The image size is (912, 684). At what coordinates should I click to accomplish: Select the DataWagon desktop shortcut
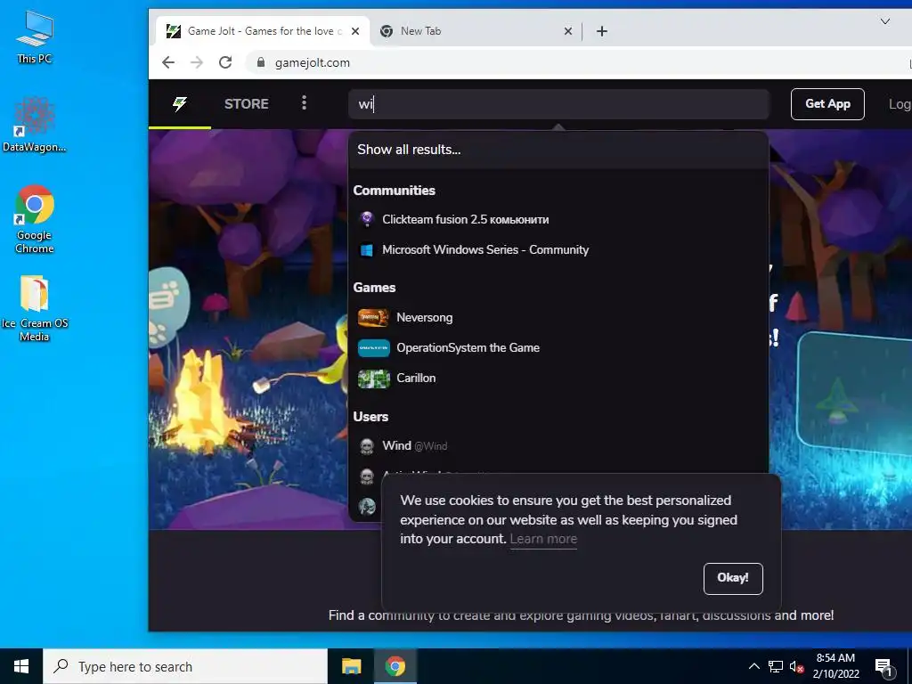[x=35, y=125]
